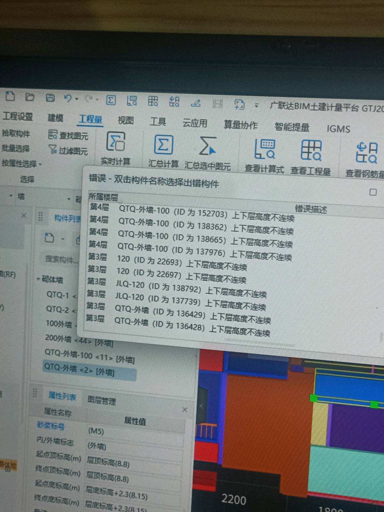The image size is (384, 512).
Task: Click 过滤图元 filter element button
Action: tap(68, 150)
